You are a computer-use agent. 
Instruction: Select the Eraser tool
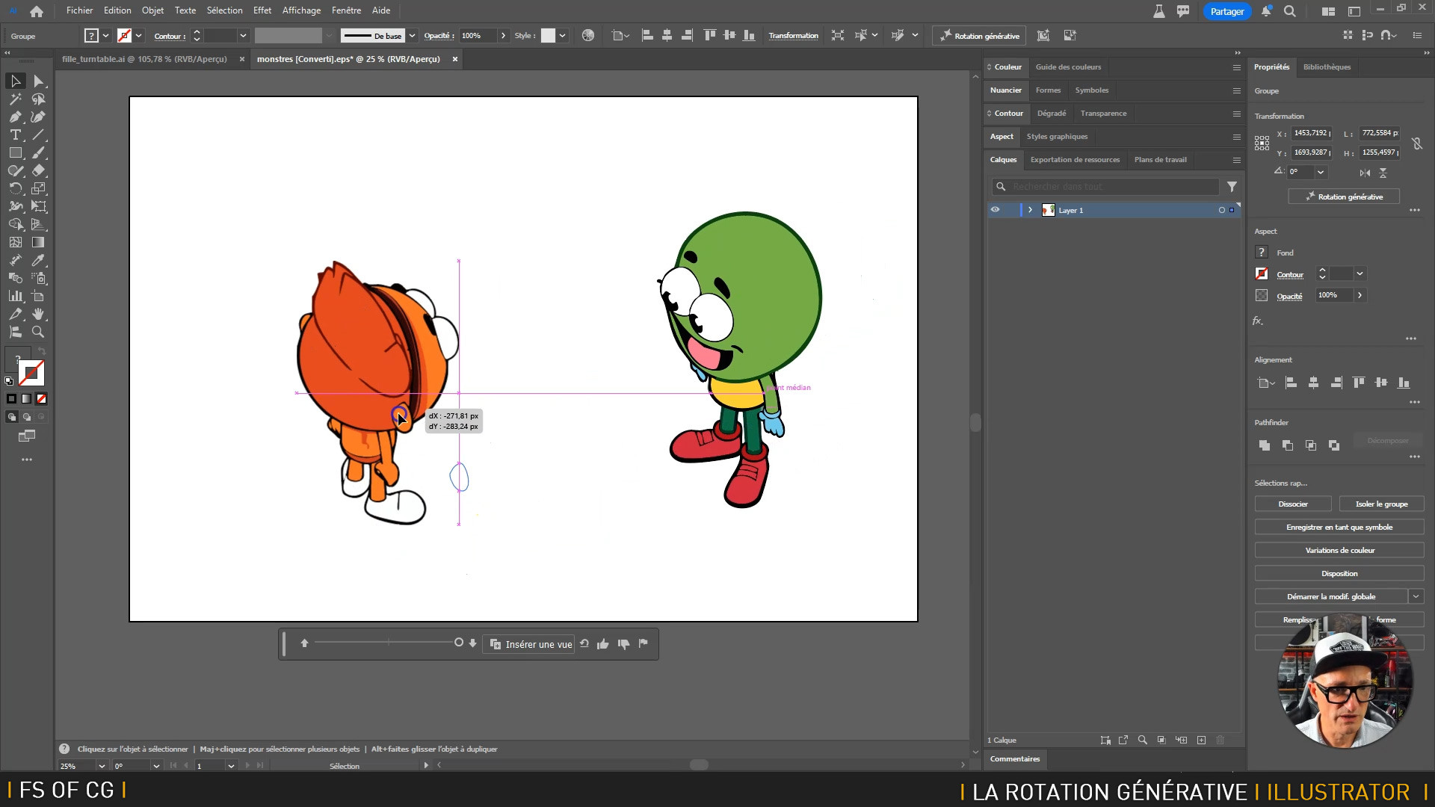coord(38,170)
